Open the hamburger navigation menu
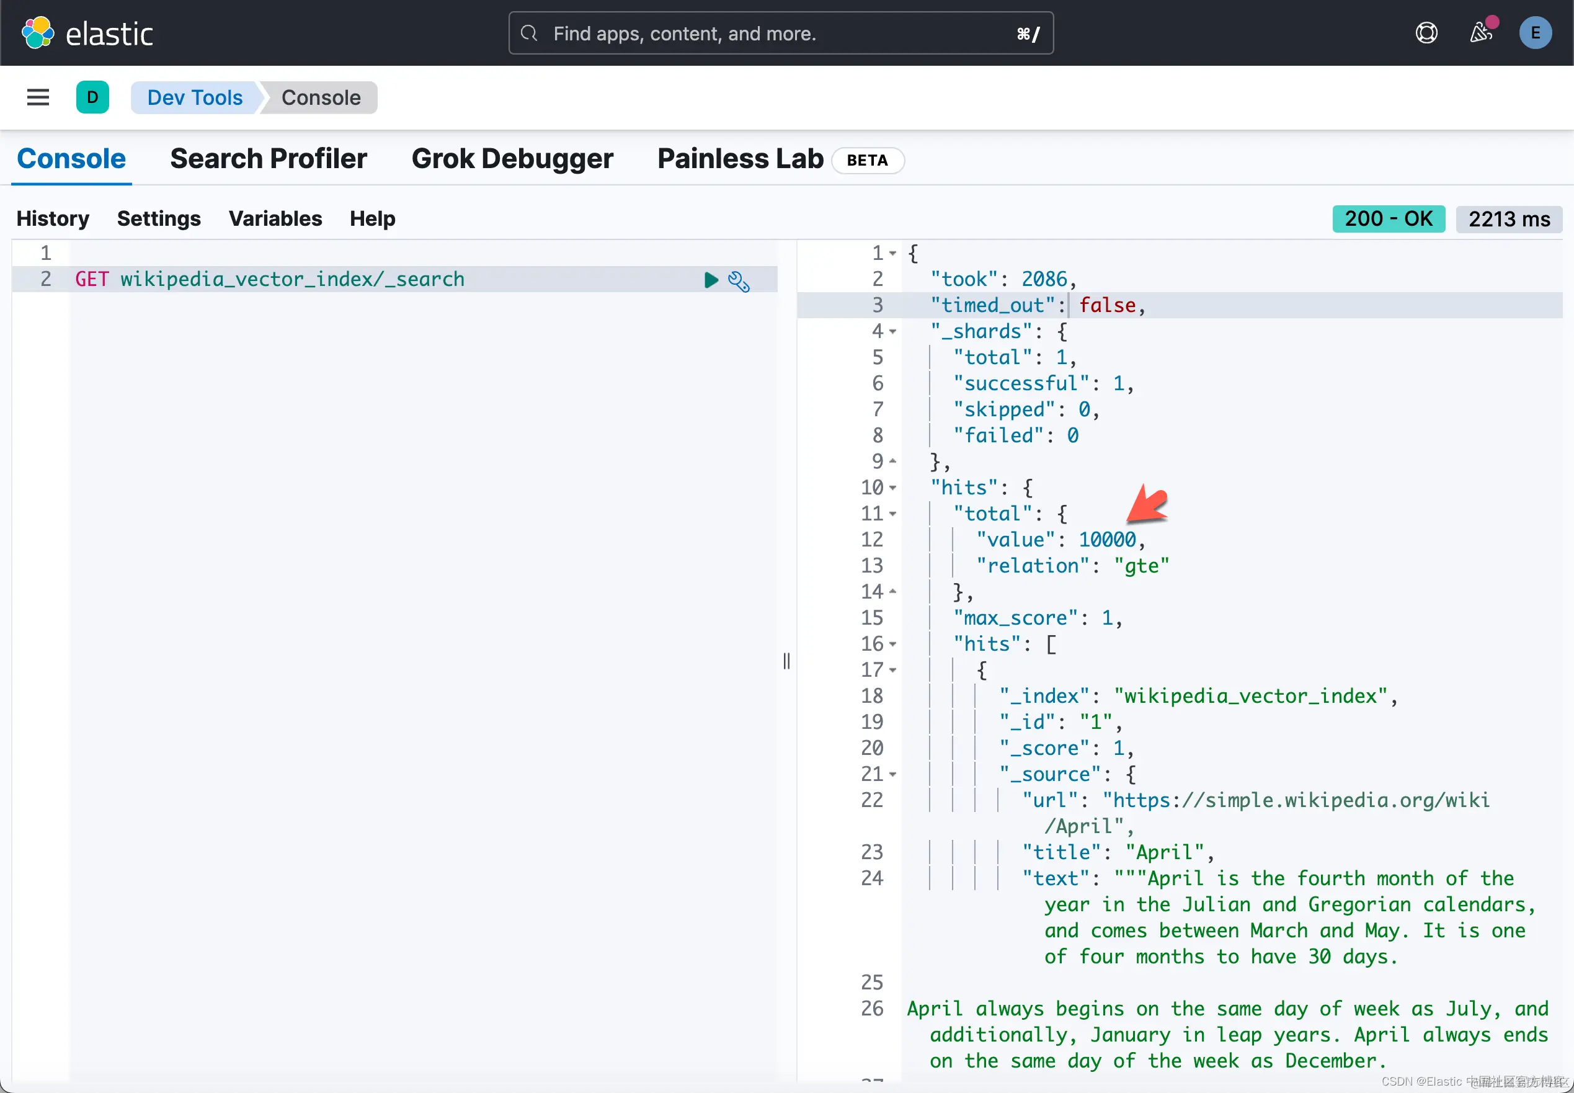 [38, 97]
